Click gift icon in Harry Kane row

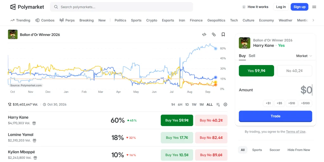coord(34,123)
